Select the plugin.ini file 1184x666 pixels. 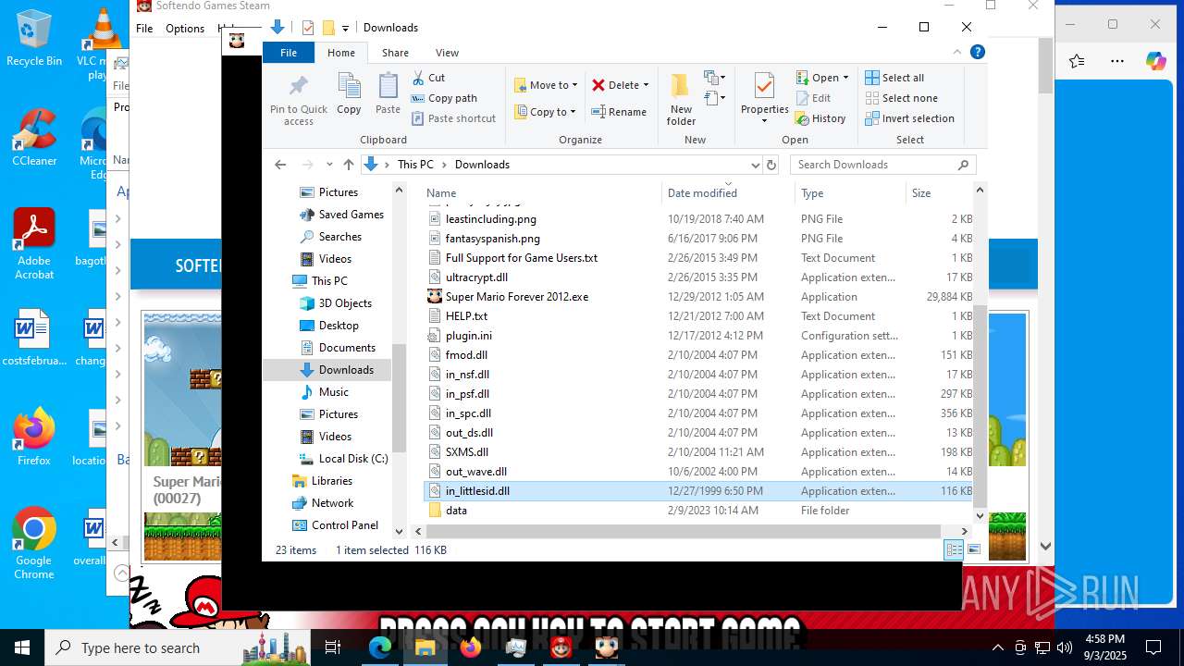click(469, 336)
